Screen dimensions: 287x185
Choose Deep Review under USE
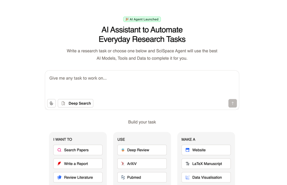tap(142, 150)
